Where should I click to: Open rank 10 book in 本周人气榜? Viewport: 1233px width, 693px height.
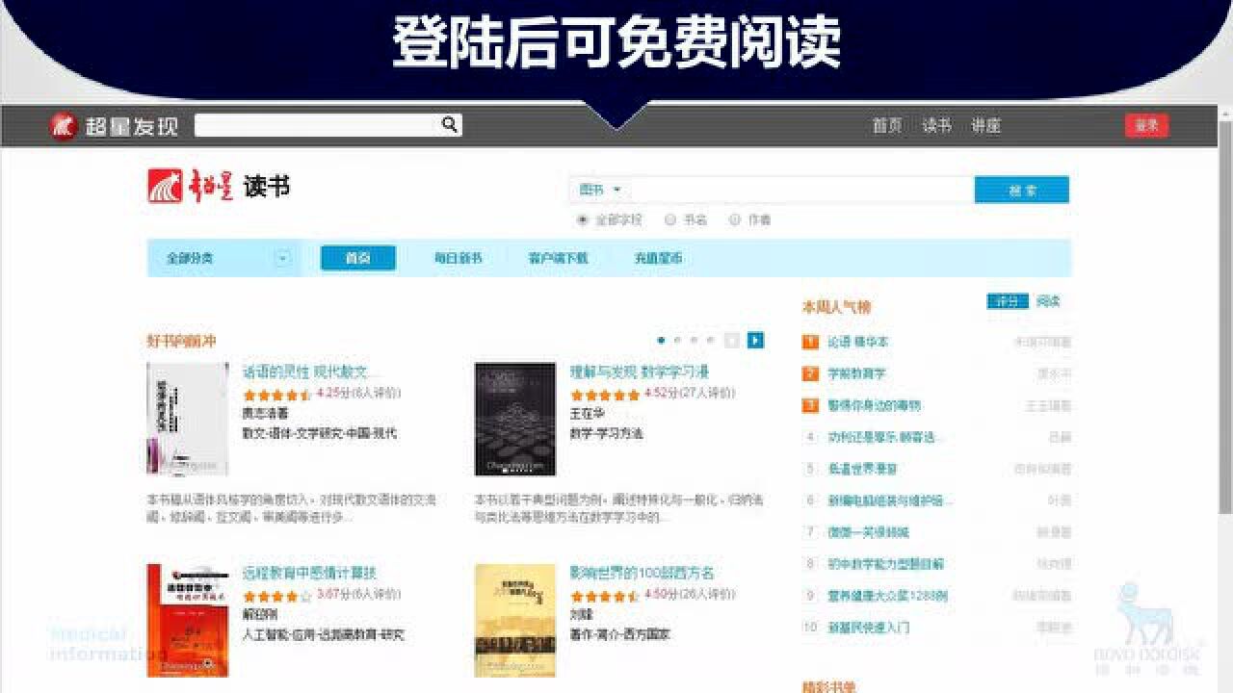tap(868, 628)
